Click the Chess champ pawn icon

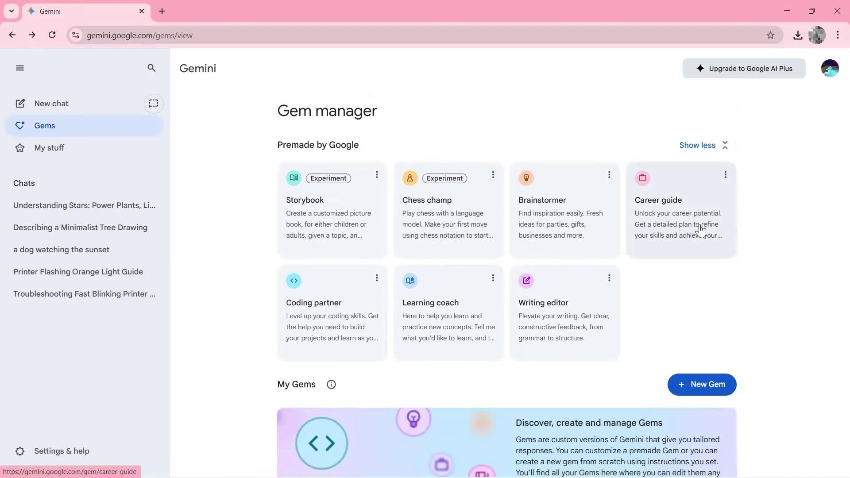click(410, 178)
